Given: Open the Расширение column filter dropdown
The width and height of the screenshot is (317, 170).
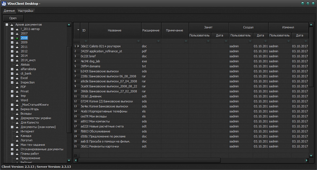Looking at the screenshot, I should click(158, 41).
